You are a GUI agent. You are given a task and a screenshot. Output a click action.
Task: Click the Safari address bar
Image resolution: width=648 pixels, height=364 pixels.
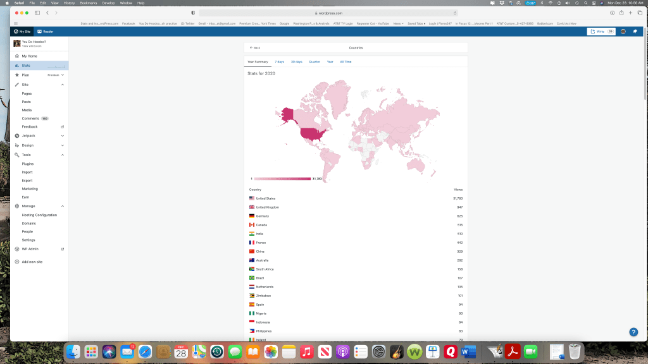click(x=328, y=13)
